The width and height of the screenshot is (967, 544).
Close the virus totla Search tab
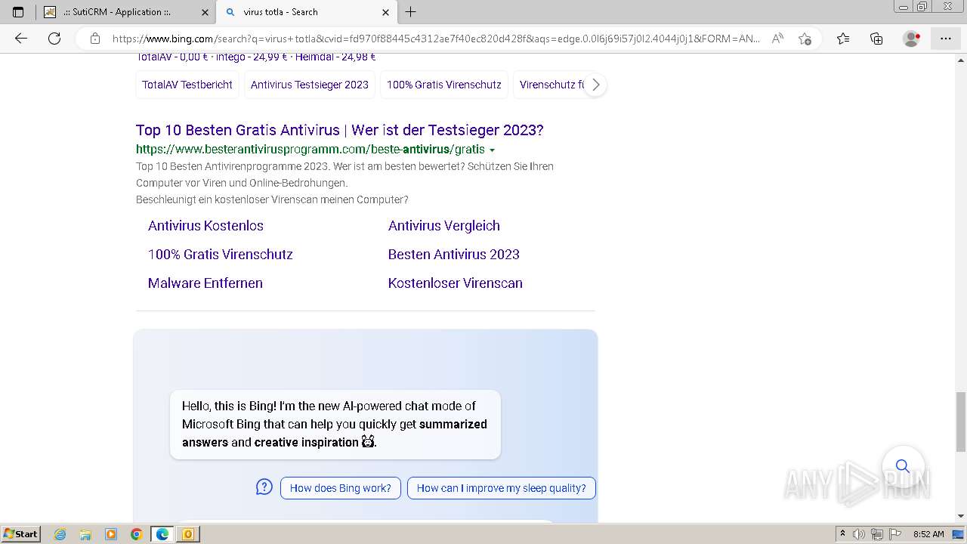(385, 12)
